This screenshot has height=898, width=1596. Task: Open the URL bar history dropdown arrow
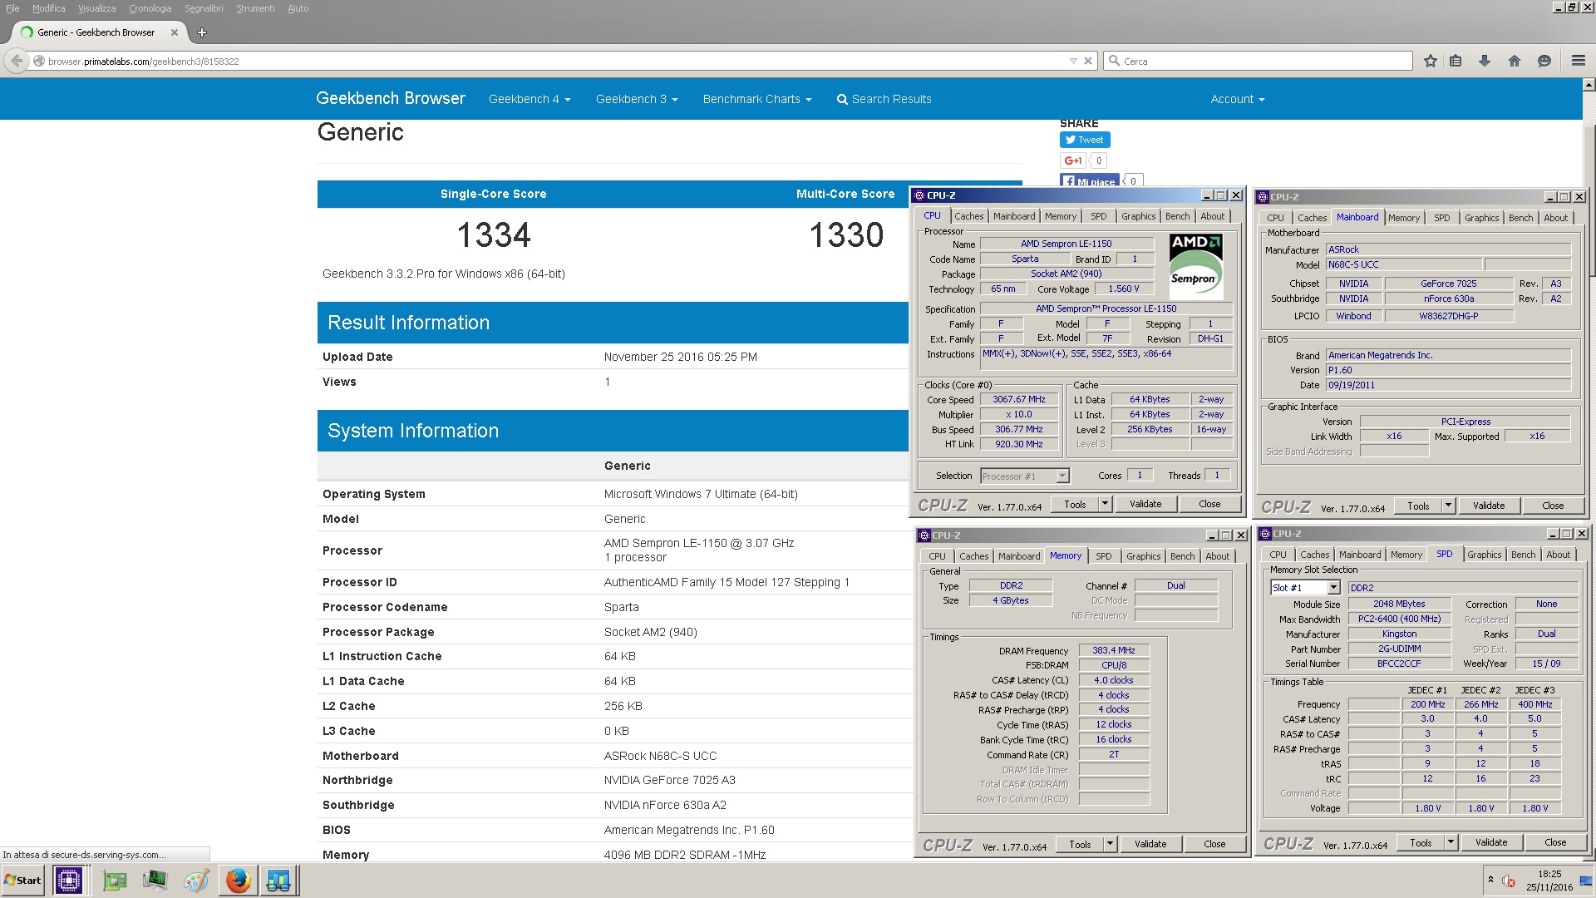(x=1072, y=61)
